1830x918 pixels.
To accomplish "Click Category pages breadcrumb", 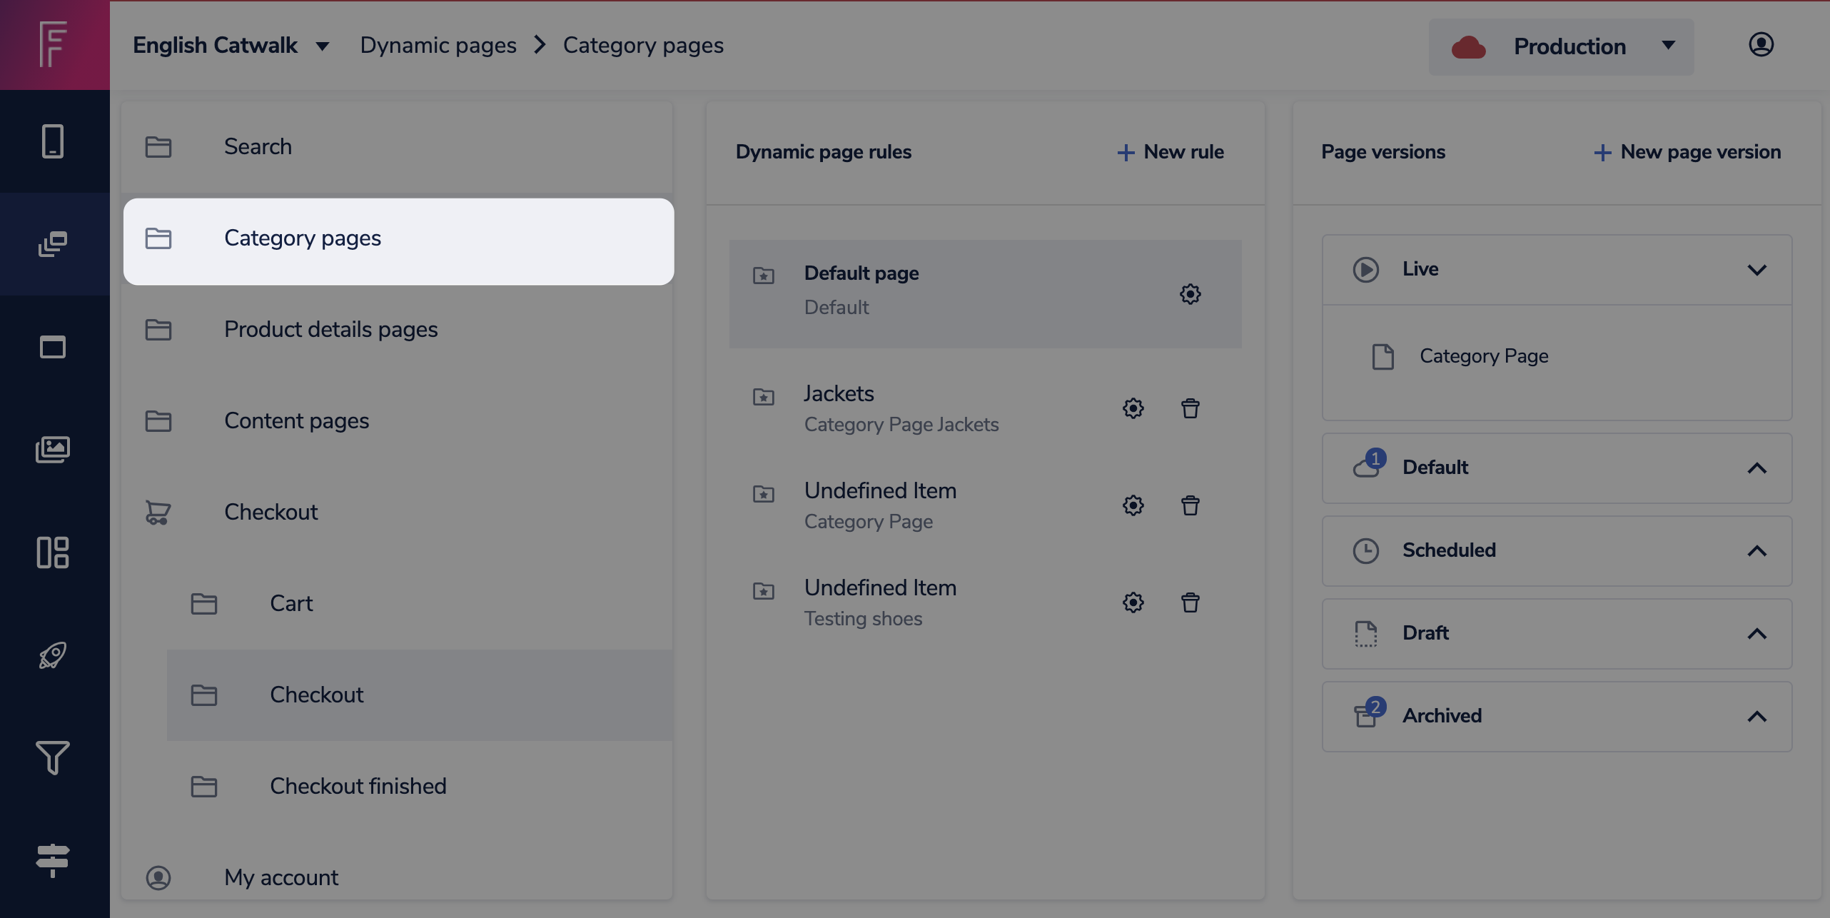I will click(643, 45).
